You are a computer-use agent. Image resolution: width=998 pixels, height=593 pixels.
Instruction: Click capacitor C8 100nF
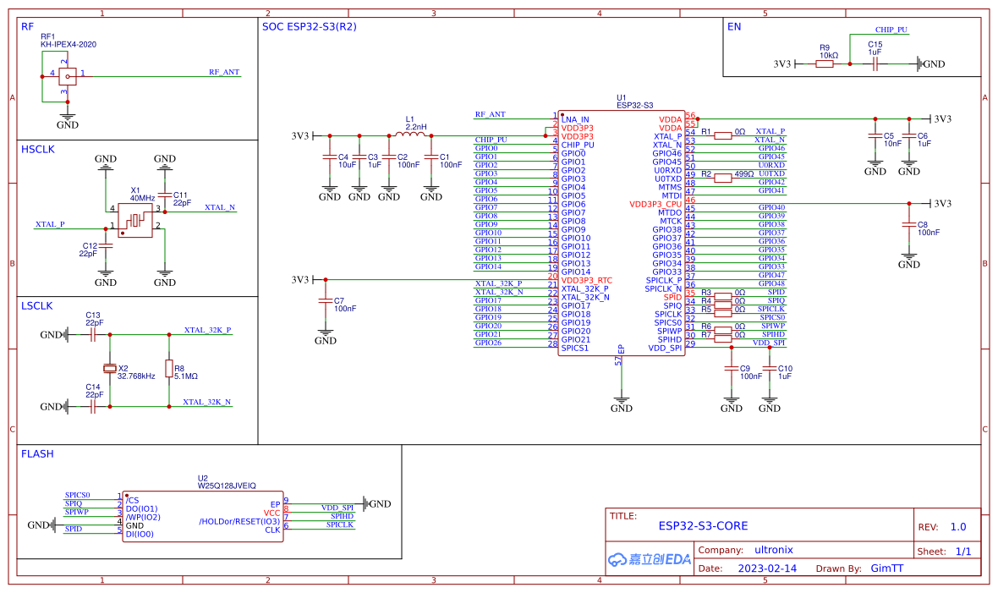coord(909,224)
